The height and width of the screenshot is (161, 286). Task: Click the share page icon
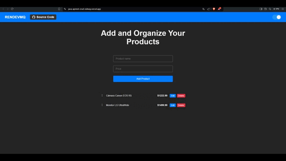pyautogui.click(x=208, y=9)
